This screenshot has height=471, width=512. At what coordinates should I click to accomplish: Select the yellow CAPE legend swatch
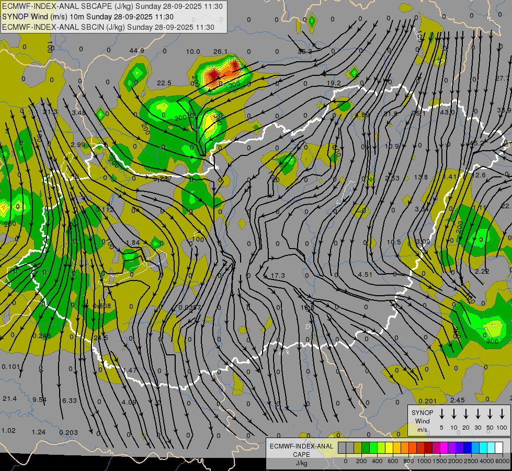point(389,447)
